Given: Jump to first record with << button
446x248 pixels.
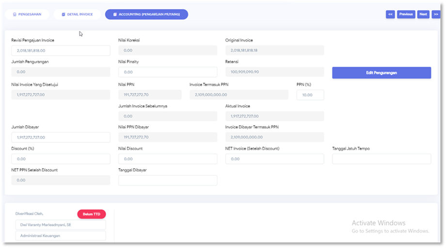Looking at the screenshot, I should (x=390, y=15).
